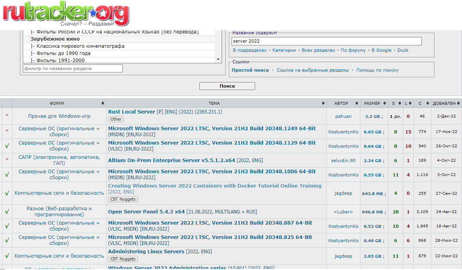Image resolution: width=462 pixels, height=270 pixels.
Task: Sort results by the ДОБАВЛЕН column arrows
Action: tap(458, 104)
